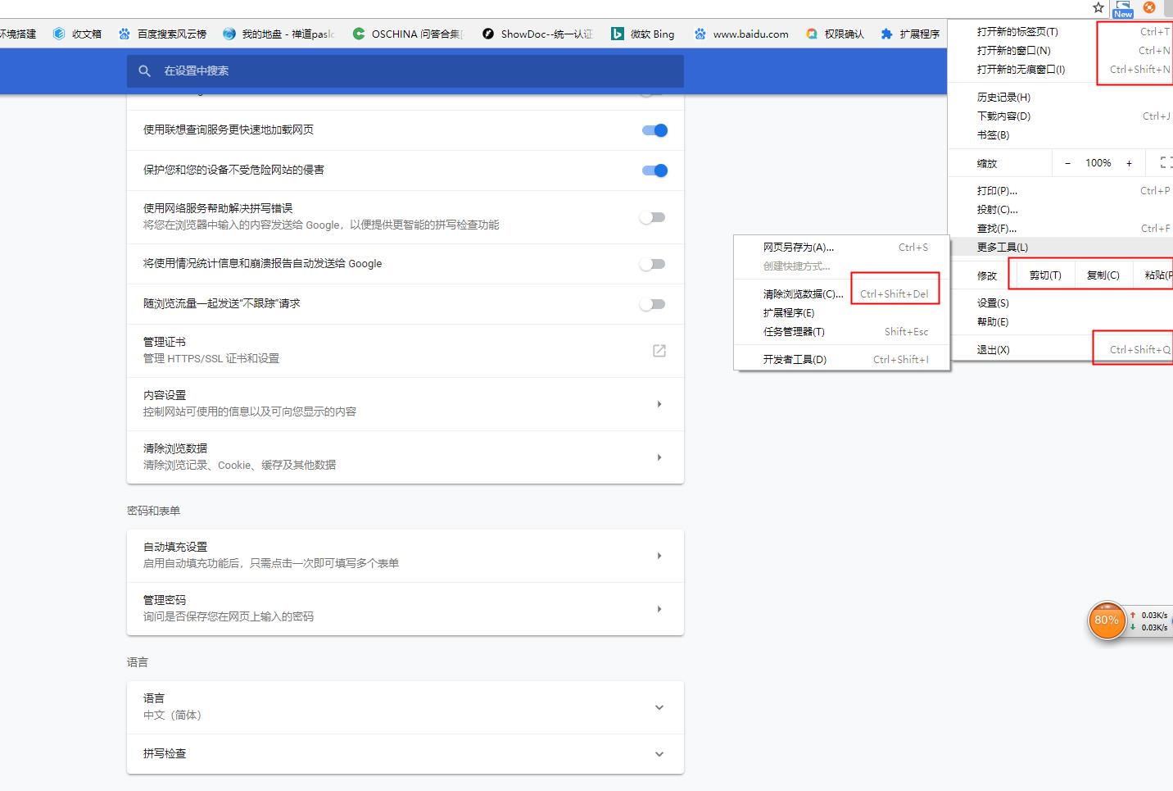Click 管理密码 row title
This screenshot has height=791, width=1173.
pos(165,600)
